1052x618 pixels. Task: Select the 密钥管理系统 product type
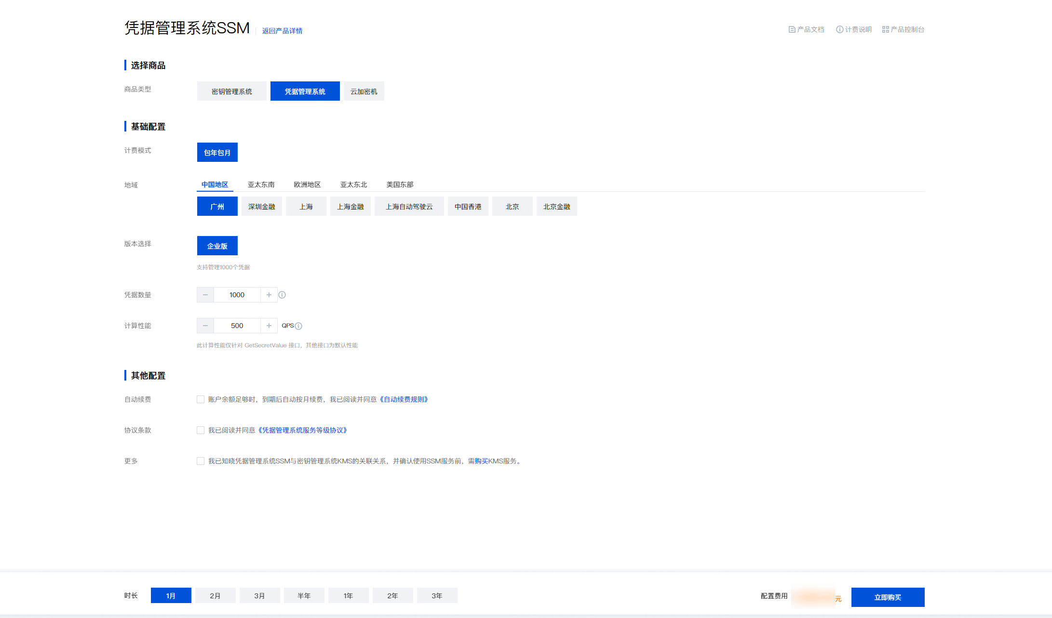click(231, 91)
